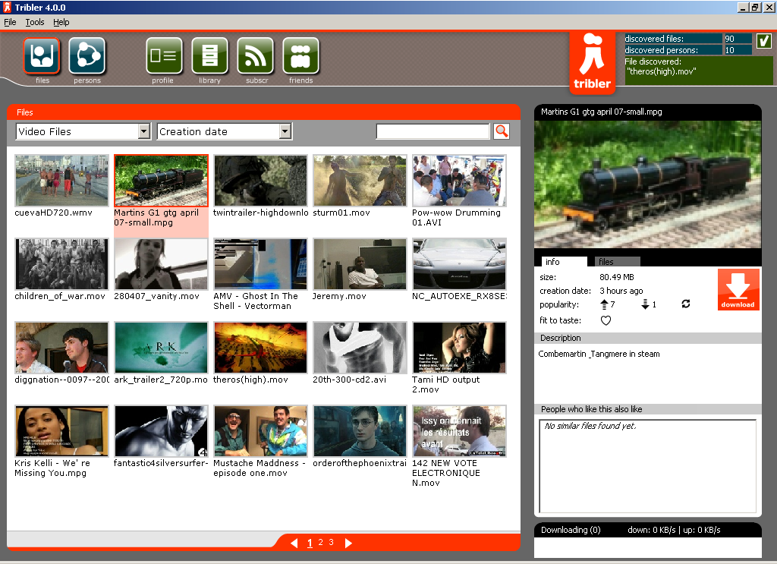Click the Tribler logo
The image size is (777, 564).
click(593, 64)
